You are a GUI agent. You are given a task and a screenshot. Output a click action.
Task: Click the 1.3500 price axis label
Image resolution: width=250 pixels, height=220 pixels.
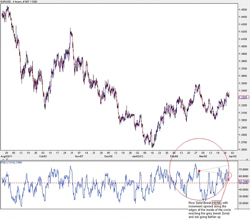[x=243, y=83]
